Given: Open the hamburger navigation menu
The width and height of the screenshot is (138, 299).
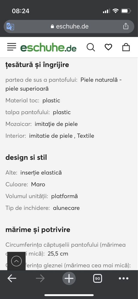Looking at the screenshot, I should coord(12,47).
